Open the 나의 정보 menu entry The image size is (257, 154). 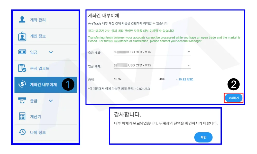pos(46,132)
